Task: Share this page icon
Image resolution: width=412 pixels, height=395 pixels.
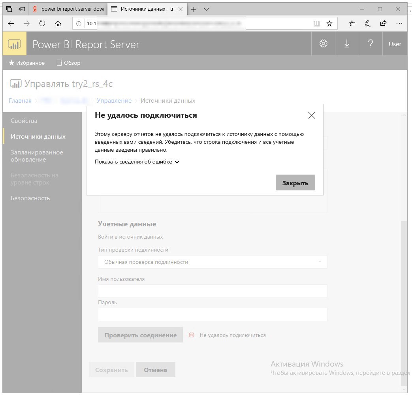Action: (x=383, y=24)
